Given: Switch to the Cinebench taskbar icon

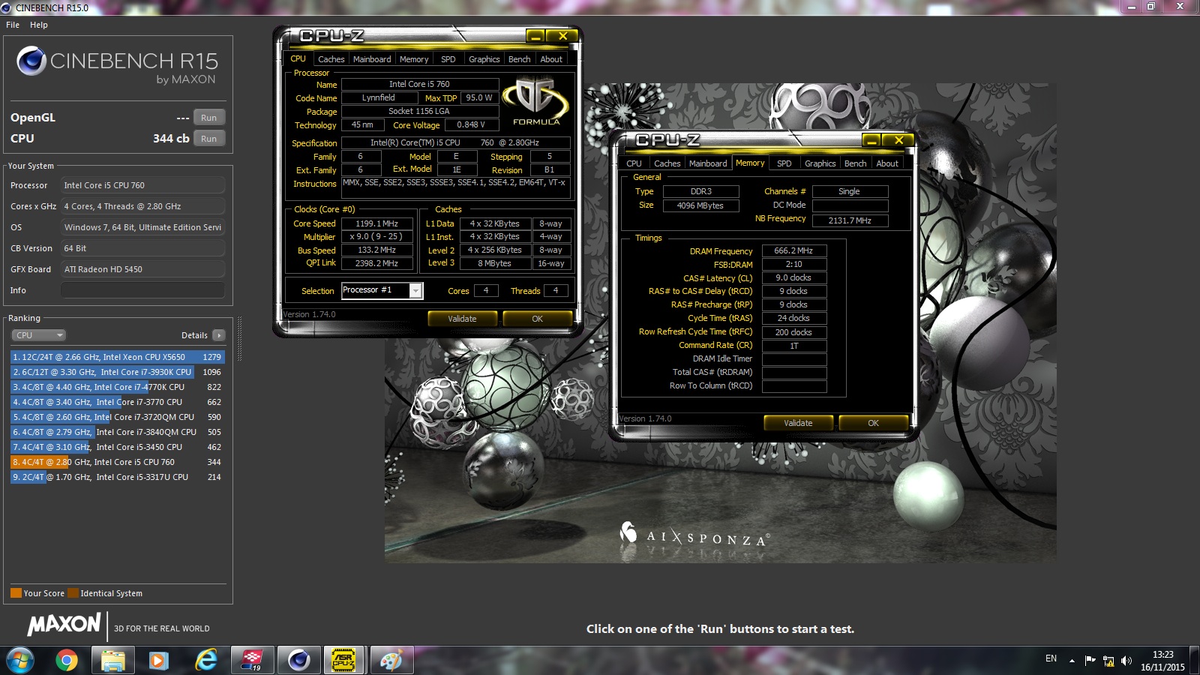Looking at the screenshot, I should (x=299, y=660).
